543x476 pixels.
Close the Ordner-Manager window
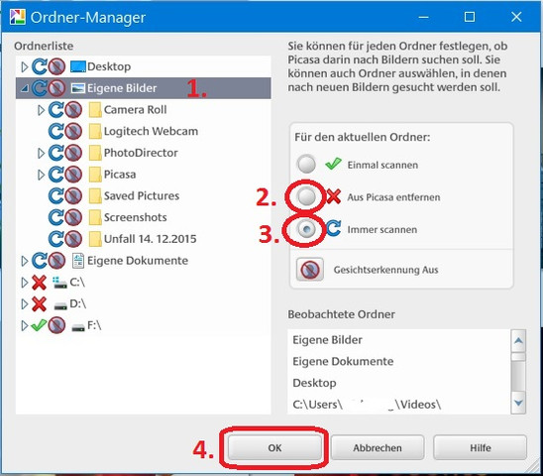516,17
